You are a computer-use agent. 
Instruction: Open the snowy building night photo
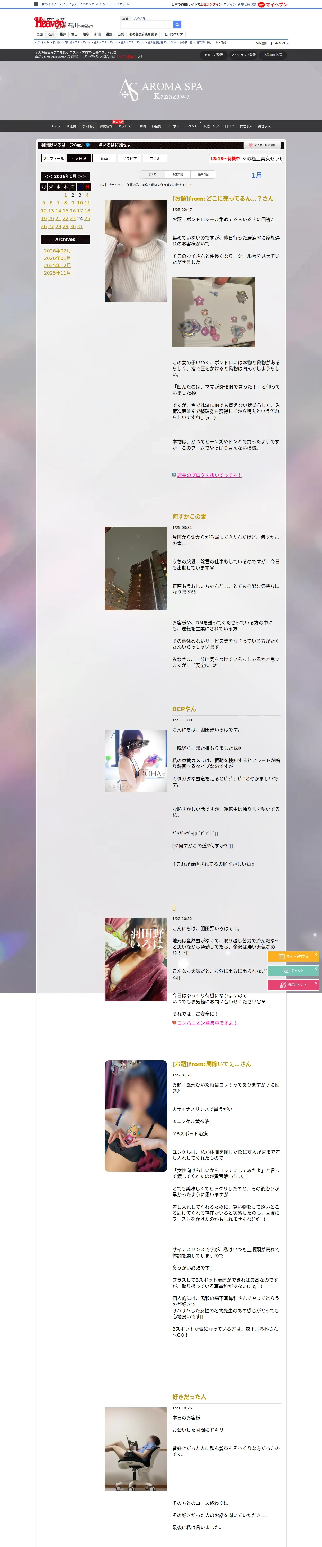click(136, 568)
